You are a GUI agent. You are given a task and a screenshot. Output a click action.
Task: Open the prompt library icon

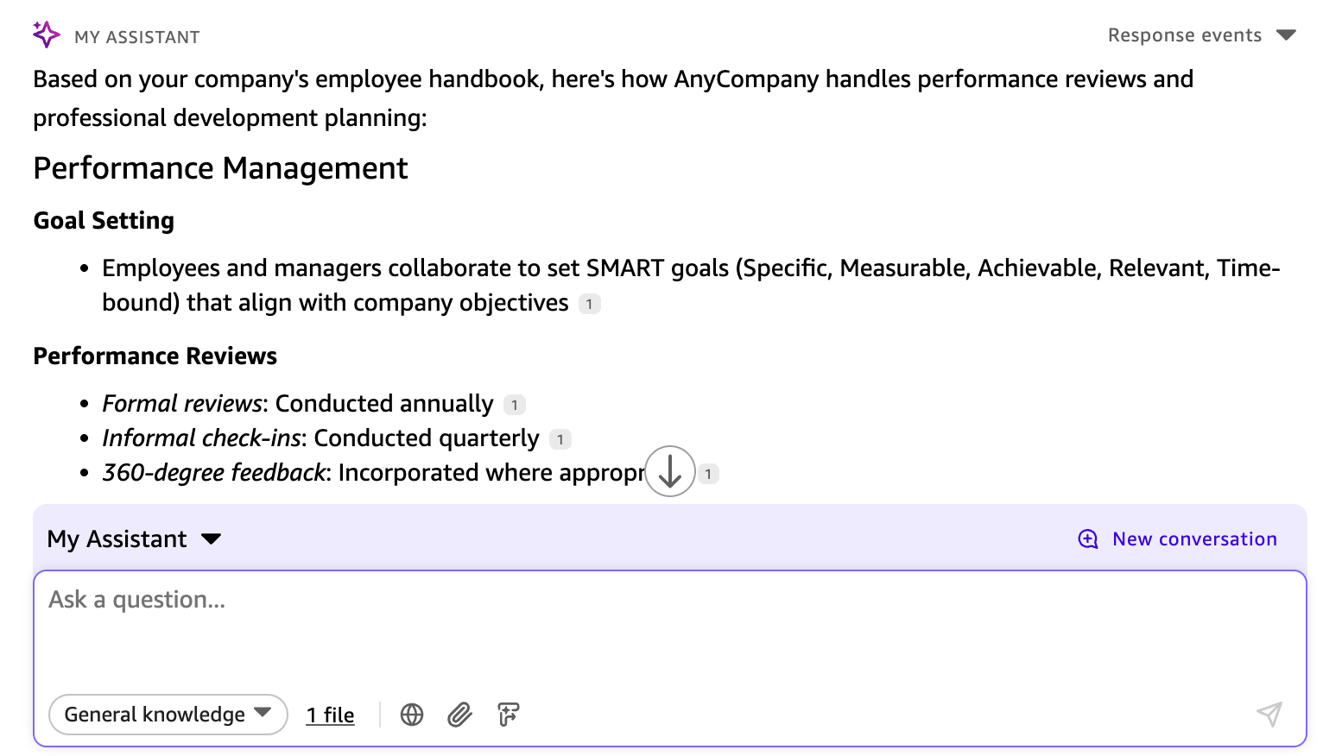click(509, 715)
